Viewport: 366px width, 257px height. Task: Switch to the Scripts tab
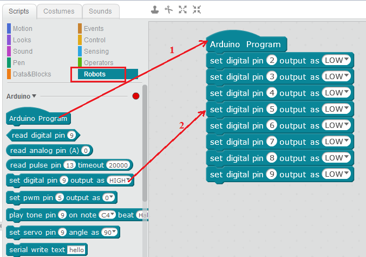pyautogui.click(x=19, y=11)
